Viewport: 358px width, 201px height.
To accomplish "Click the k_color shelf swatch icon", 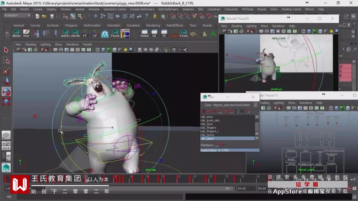I will [x=125, y=33].
